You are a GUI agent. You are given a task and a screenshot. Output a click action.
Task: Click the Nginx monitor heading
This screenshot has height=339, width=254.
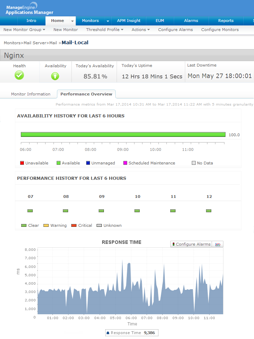coord(14,55)
